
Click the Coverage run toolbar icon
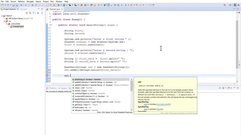(x=70, y=5)
